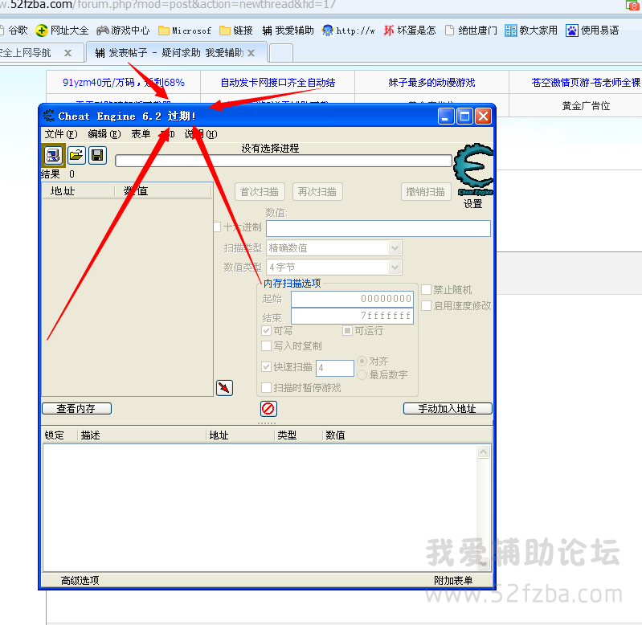The width and height of the screenshot is (642, 625).
Task: Click the red circle-slash clear list icon
Action: tap(268, 408)
